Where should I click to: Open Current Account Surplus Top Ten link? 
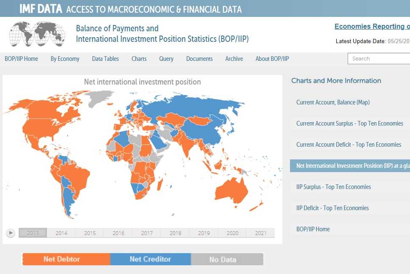[x=349, y=123]
